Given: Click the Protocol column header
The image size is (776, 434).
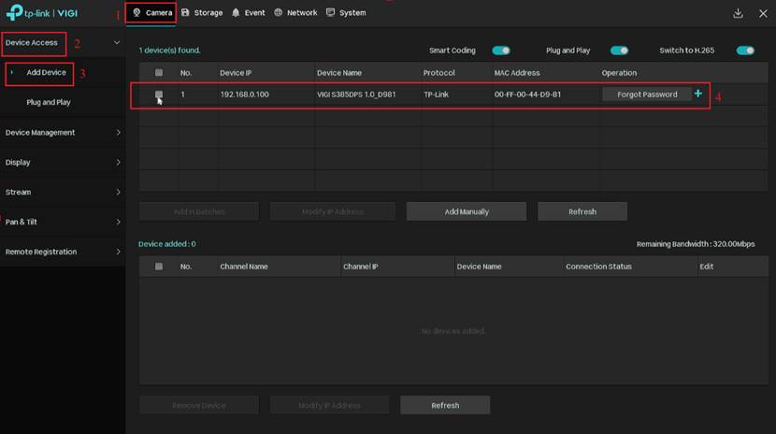Looking at the screenshot, I should coord(439,73).
